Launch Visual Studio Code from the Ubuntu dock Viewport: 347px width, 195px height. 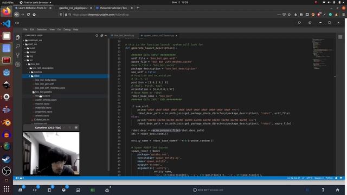click(7, 24)
